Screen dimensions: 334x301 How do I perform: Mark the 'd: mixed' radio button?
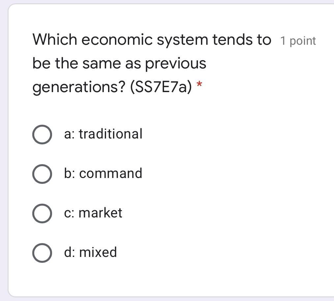point(42,253)
